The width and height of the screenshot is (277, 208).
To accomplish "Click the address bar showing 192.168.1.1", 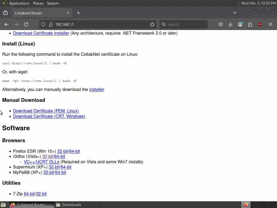I will [98, 24].
